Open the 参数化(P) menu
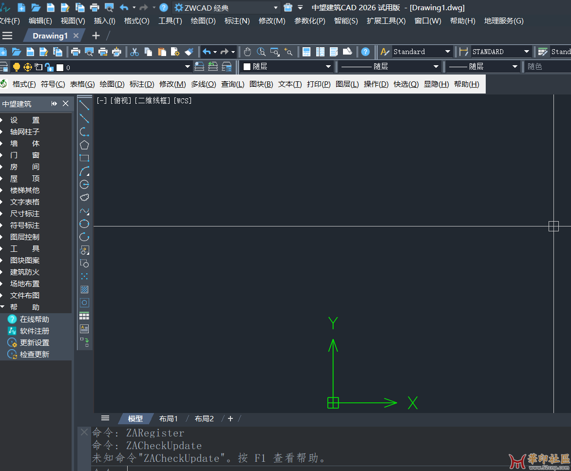The width and height of the screenshot is (571, 471). tap(309, 21)
